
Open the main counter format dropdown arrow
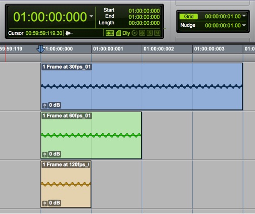pyautogui.click(x=91, y=16)
